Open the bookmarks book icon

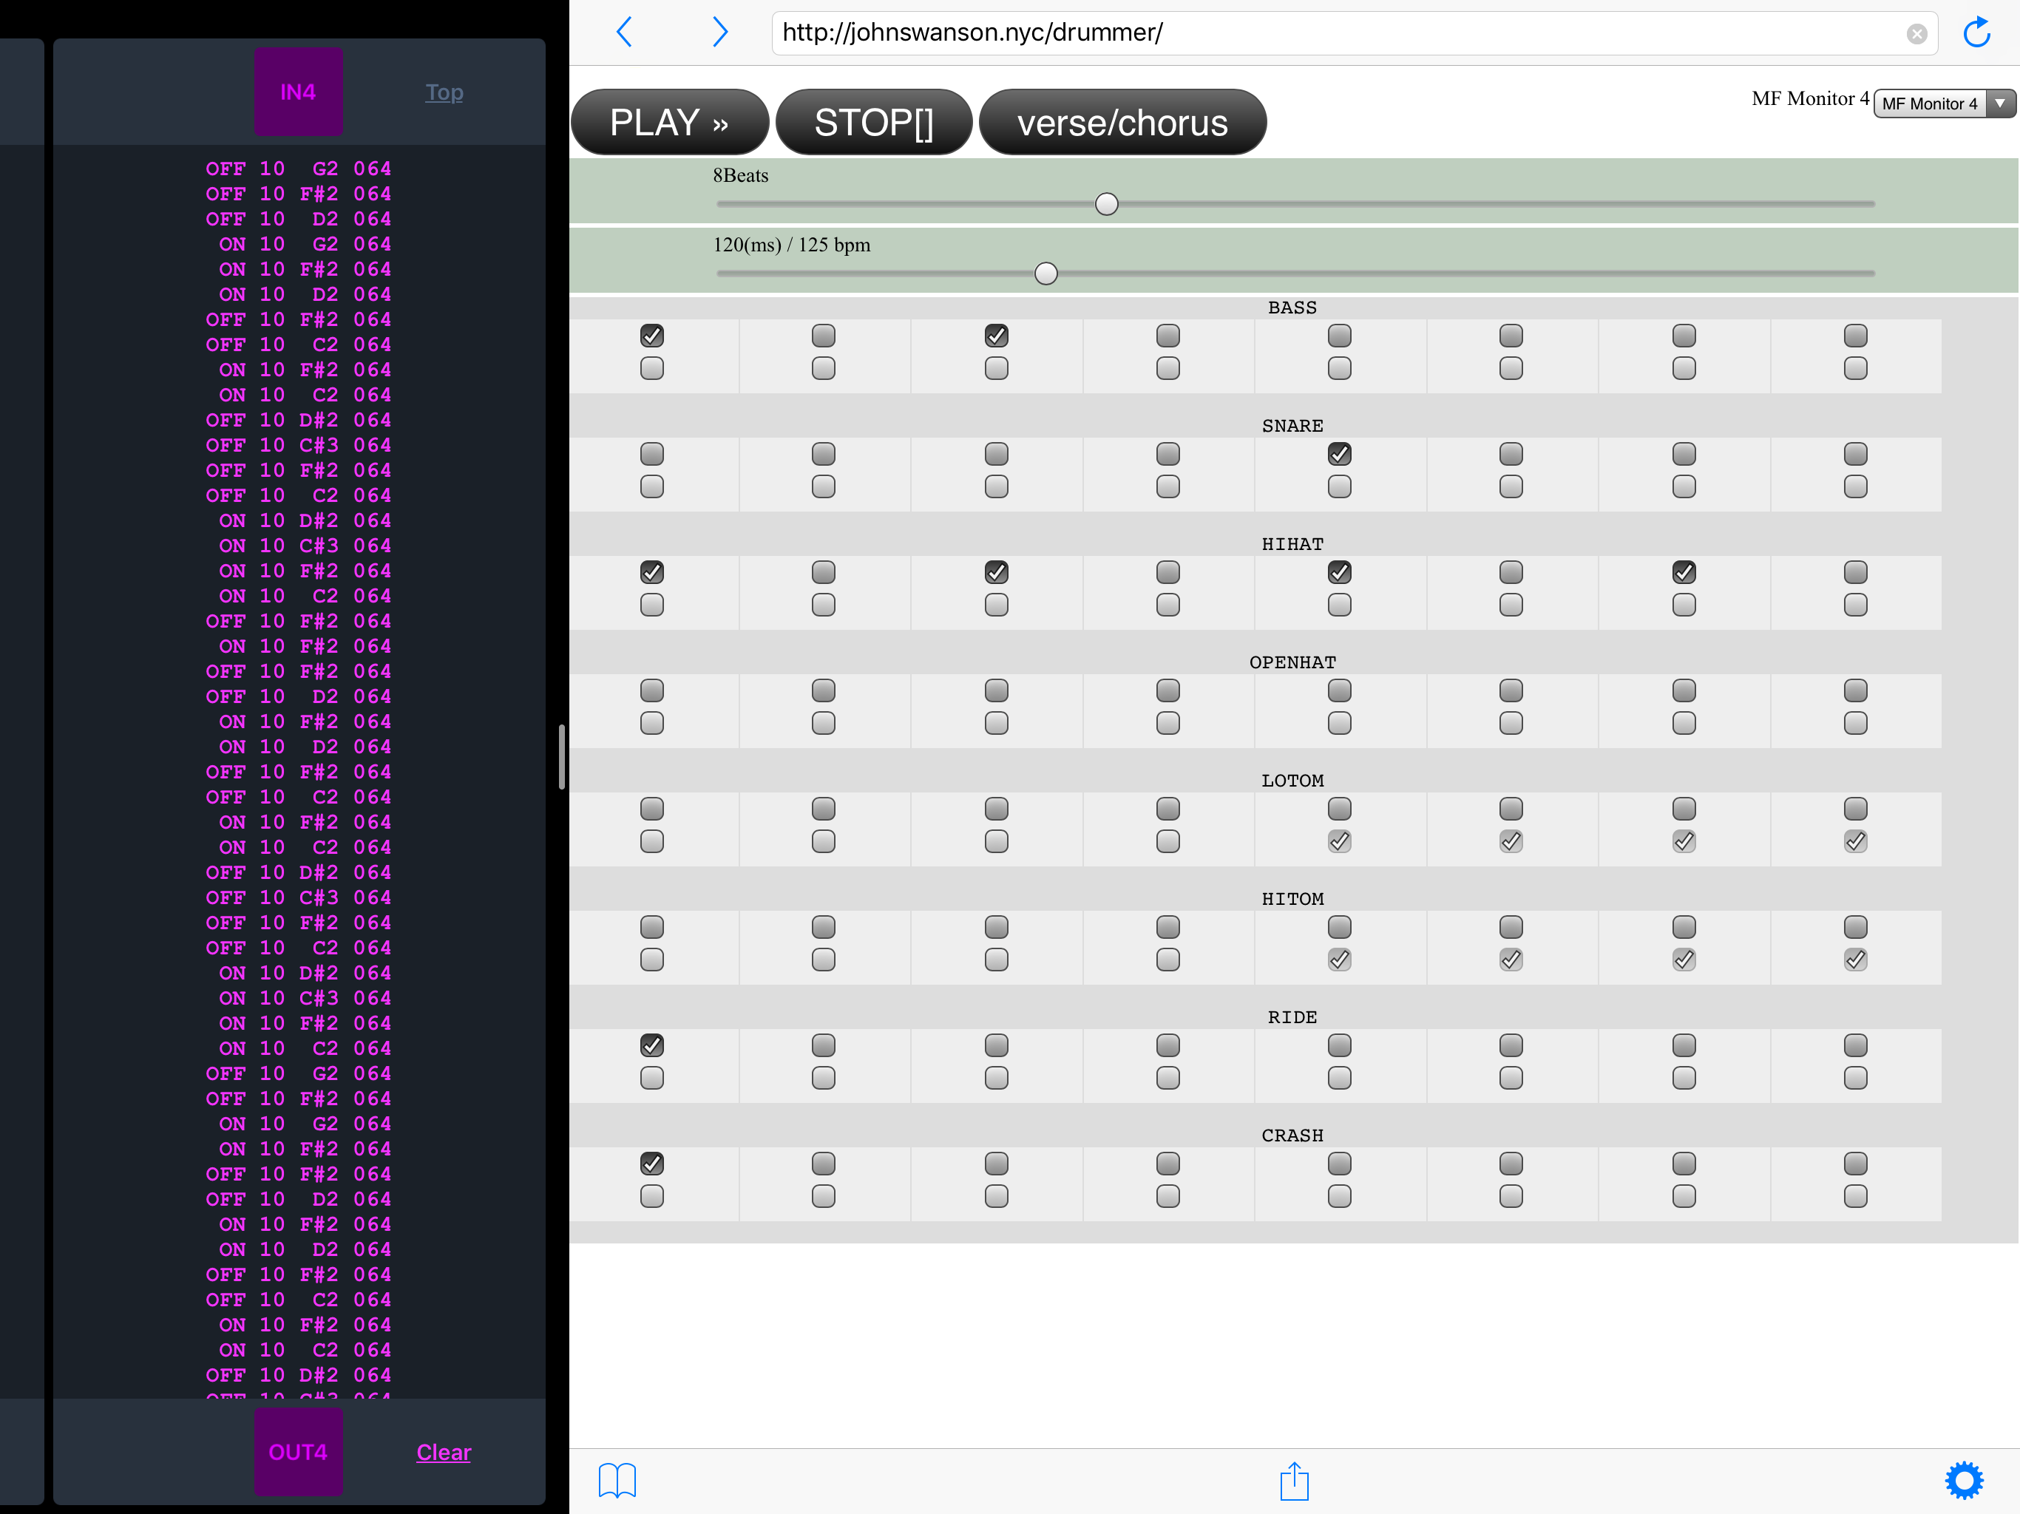pyautogui.click(x=617, y=1480)
